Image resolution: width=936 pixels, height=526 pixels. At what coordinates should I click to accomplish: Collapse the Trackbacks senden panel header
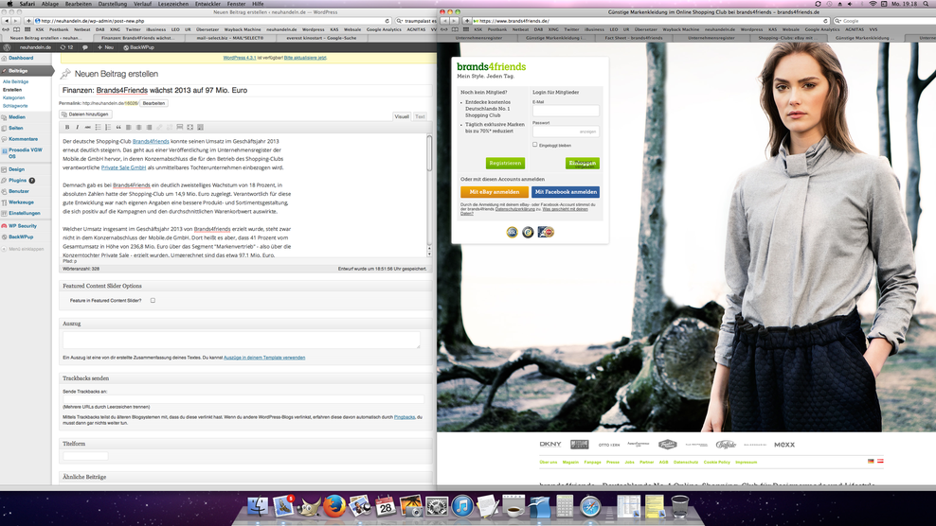tap(246, 378)
